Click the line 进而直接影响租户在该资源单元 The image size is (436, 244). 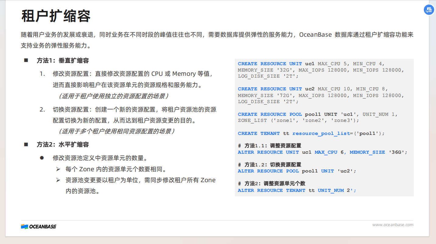pos(127,85)
